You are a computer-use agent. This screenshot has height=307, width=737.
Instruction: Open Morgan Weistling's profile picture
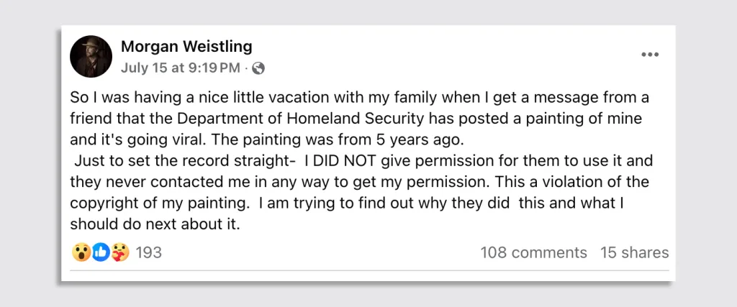(91, 56)
